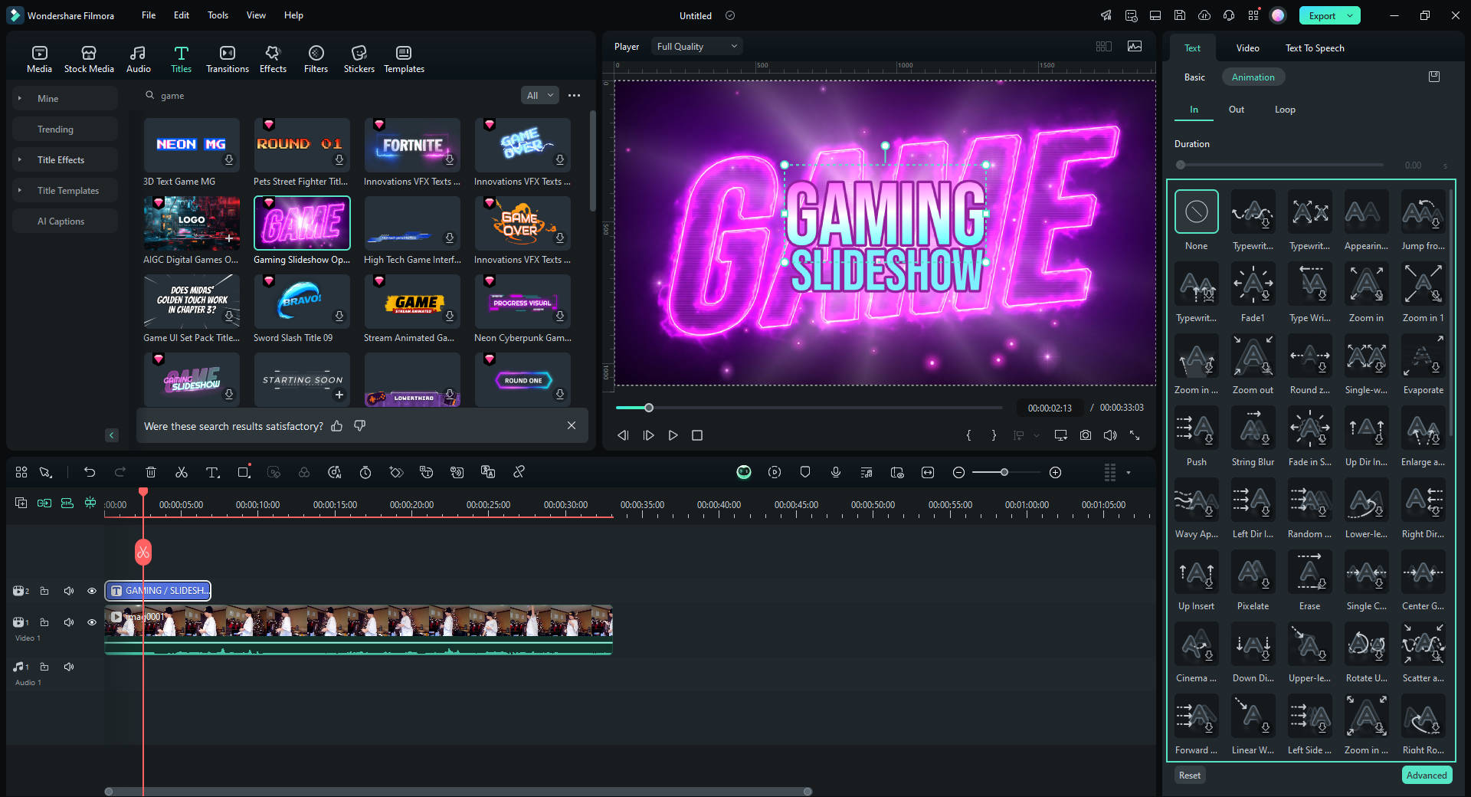The height and width of the screenshot is (797, 1471).
Task: Stop playback with the square button
Action: tap(697, 435)
